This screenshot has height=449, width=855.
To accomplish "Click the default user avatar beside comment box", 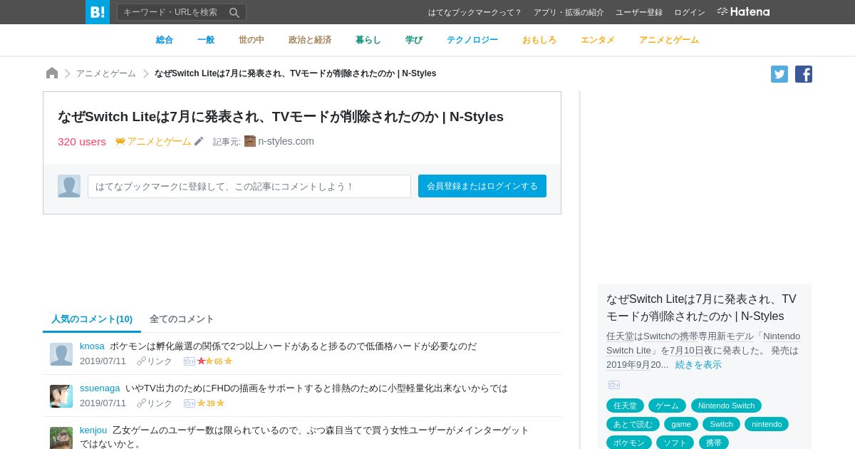I will (x=69, y=186).
